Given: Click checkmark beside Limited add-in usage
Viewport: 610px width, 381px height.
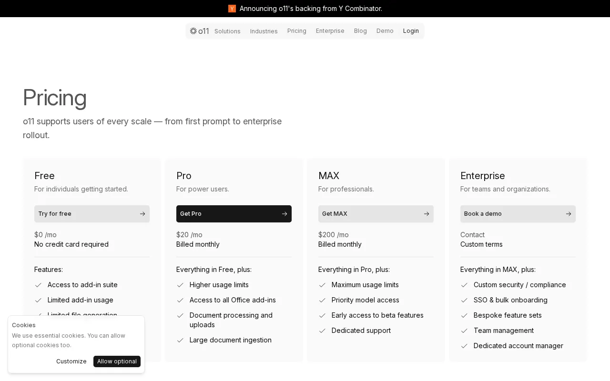Looking at the screenshot, I should point(38,301).
